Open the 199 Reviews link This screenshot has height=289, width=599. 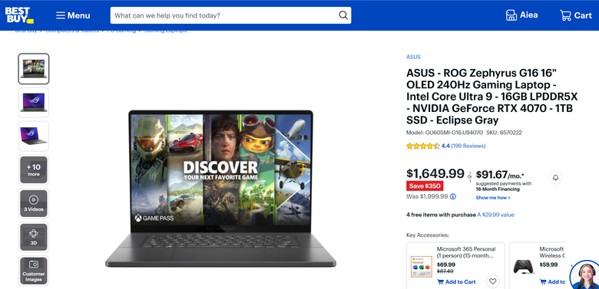[x=468, y=146]
